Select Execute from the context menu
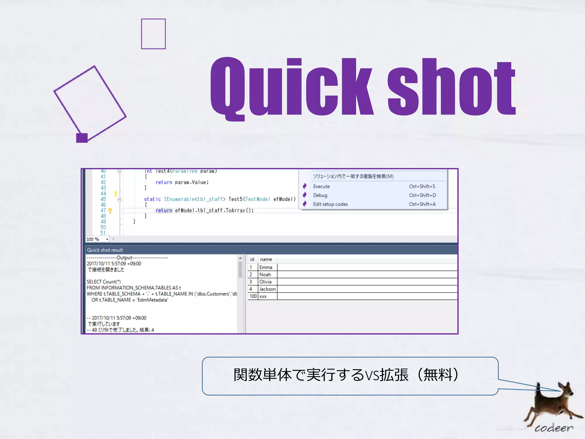Image resolution: width=585 pixels, height=439 pixels. point(373,186)
